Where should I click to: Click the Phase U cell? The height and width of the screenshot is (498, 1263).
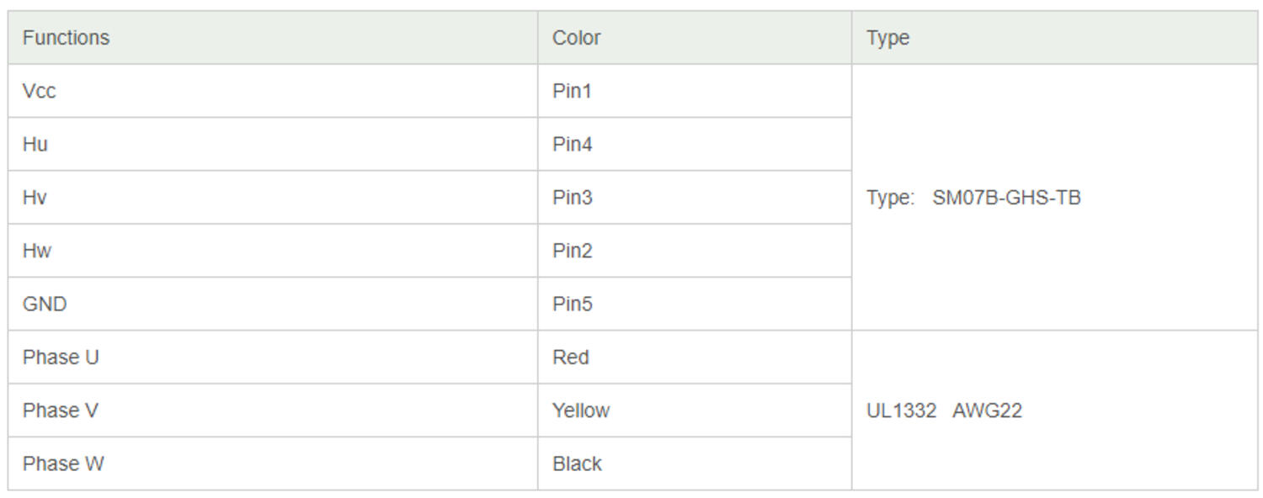61,358
